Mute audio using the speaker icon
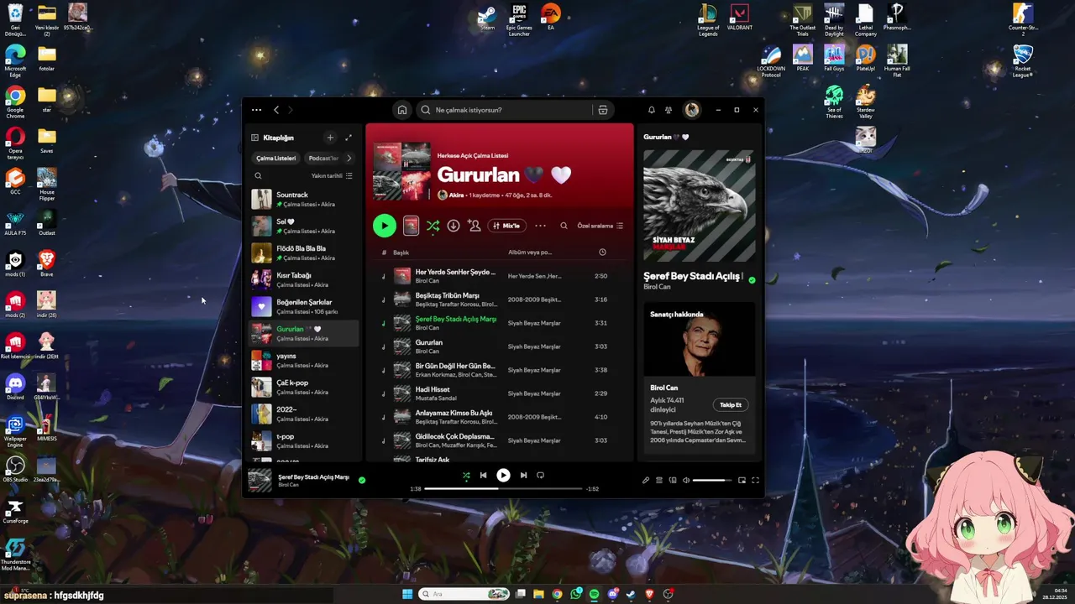This screenshot has height=604, width=1075. [686, 481]
